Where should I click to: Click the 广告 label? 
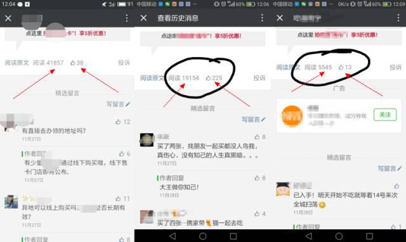[x=339, y=89]
